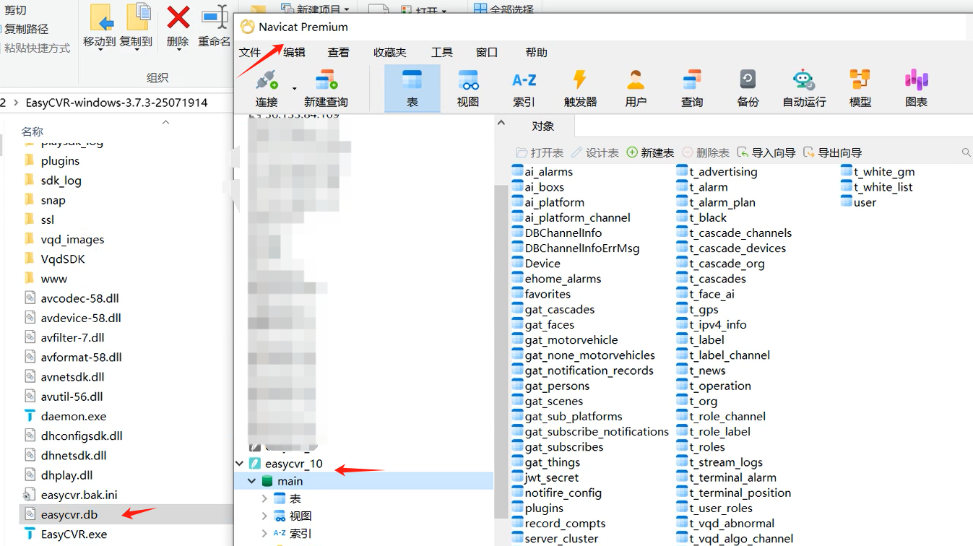The height and width of the screenshot is (546, 973).
Task: Open the 工具 menu in Navicat
Action: pyautogui.click(x=442, y=52)
